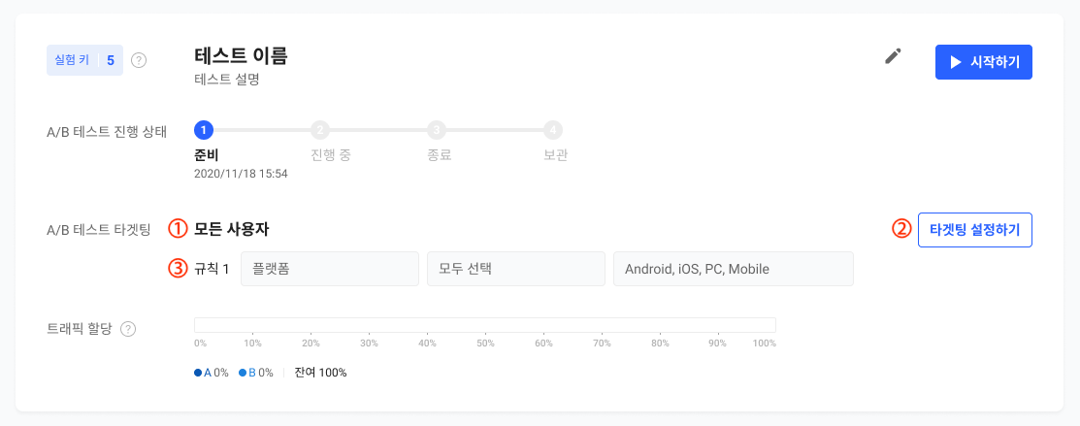The height and width of the screenshot is (426, 1080).
Task: Select step 2 진행 중 circle
Action: [x=320, y=129]
